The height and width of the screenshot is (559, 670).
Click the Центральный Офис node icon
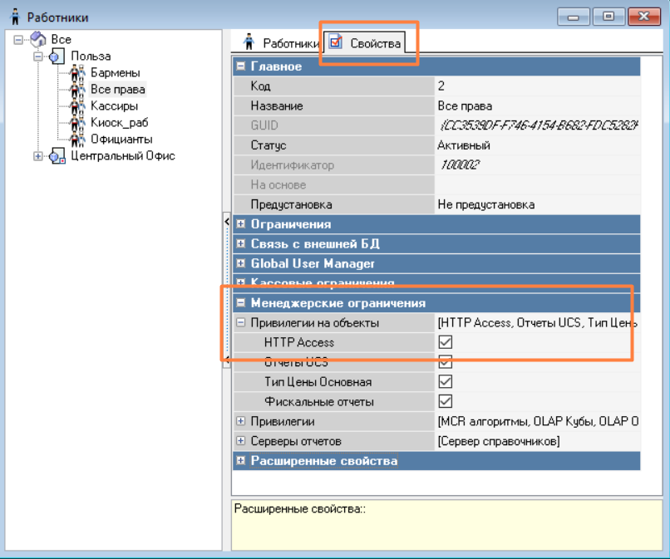(57, 156)
